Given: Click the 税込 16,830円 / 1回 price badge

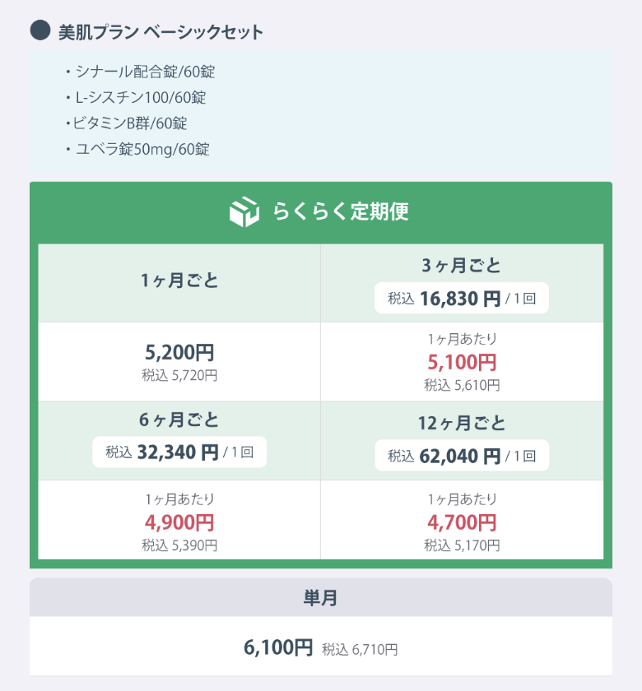Looking at the screenshot, I should coord(461,299).
